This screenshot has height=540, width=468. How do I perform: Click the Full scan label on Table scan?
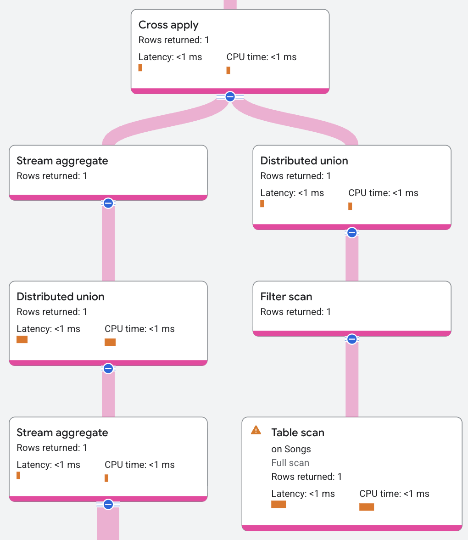pyautogui.click(x=290, y=463)
